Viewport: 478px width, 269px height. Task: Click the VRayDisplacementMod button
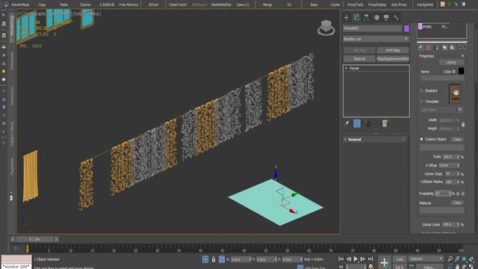pos(393,58)
